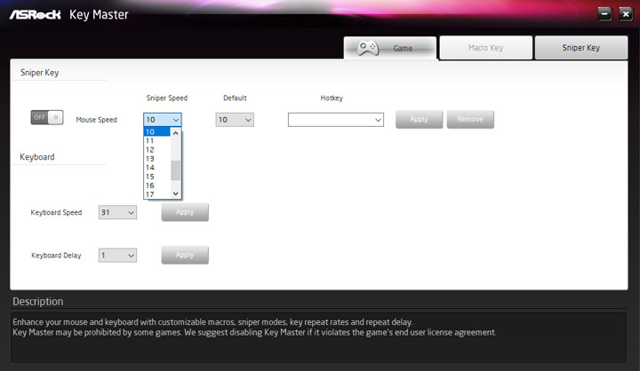Click the list's scroll-up arrow
640x371 pixels.
point(175,133)
